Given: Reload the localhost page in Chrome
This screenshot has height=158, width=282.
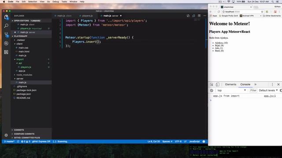Looking at the screenshot, I should [219, 12].
